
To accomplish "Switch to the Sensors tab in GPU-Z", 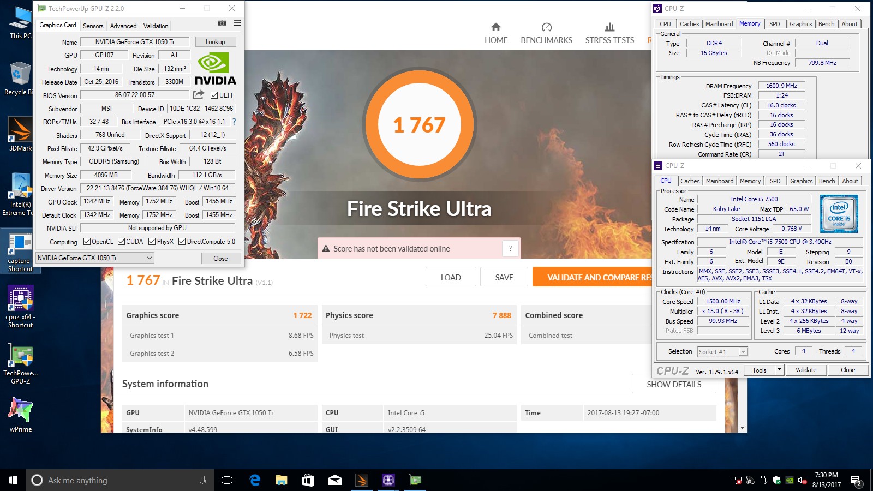I will (x=93, y=26).
